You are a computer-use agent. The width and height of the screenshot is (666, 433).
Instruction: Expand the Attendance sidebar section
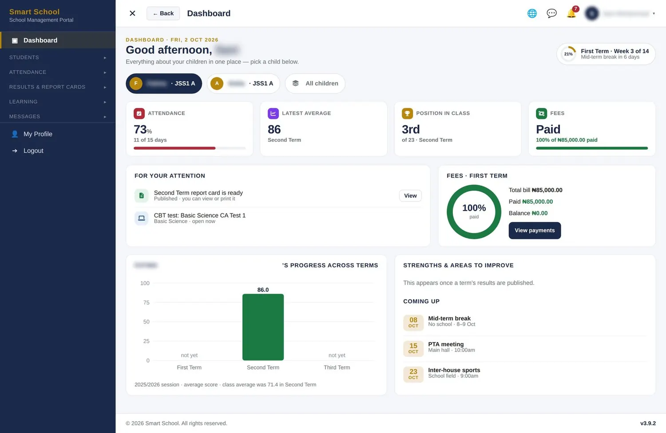pos(58,72)
